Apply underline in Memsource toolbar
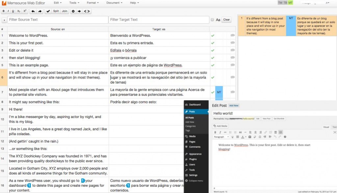 [13, 11]
